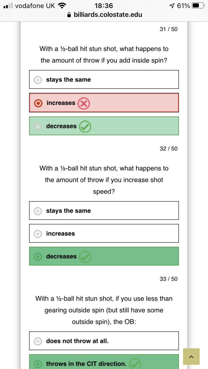Select 'increases' radio in question 31
Screen dimensions: 208x369
(x=38, y=103)
